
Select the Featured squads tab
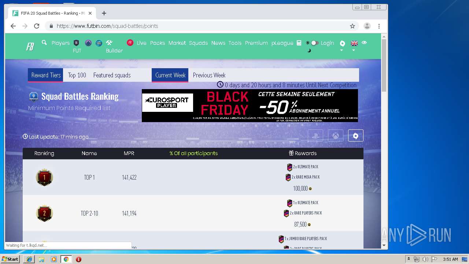(x=112, y=75)
